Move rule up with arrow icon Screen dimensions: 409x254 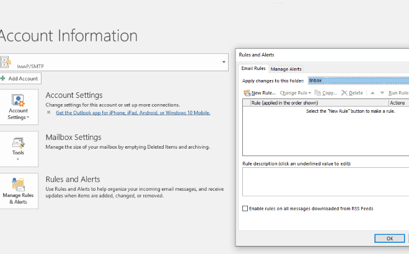pos(372,93)
